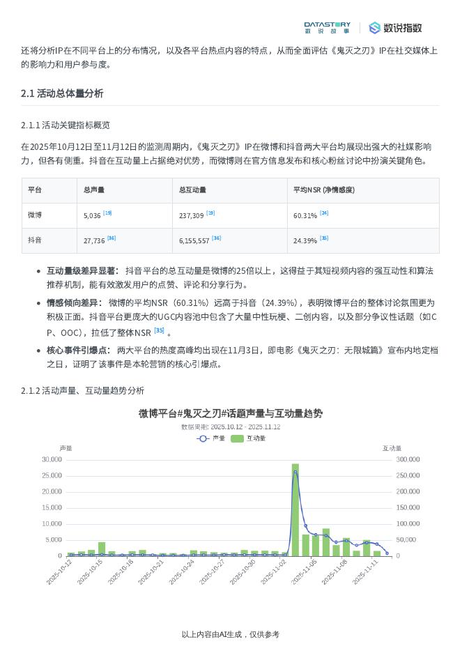The width and height of the screenshot is (462, 653).
Task: Click the value 24.39% in the table
Action: 305,240
